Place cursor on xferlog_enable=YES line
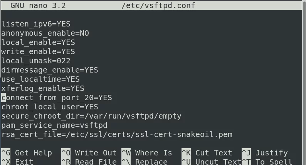Viewport: 306px width, 165px height. (43, 88)
